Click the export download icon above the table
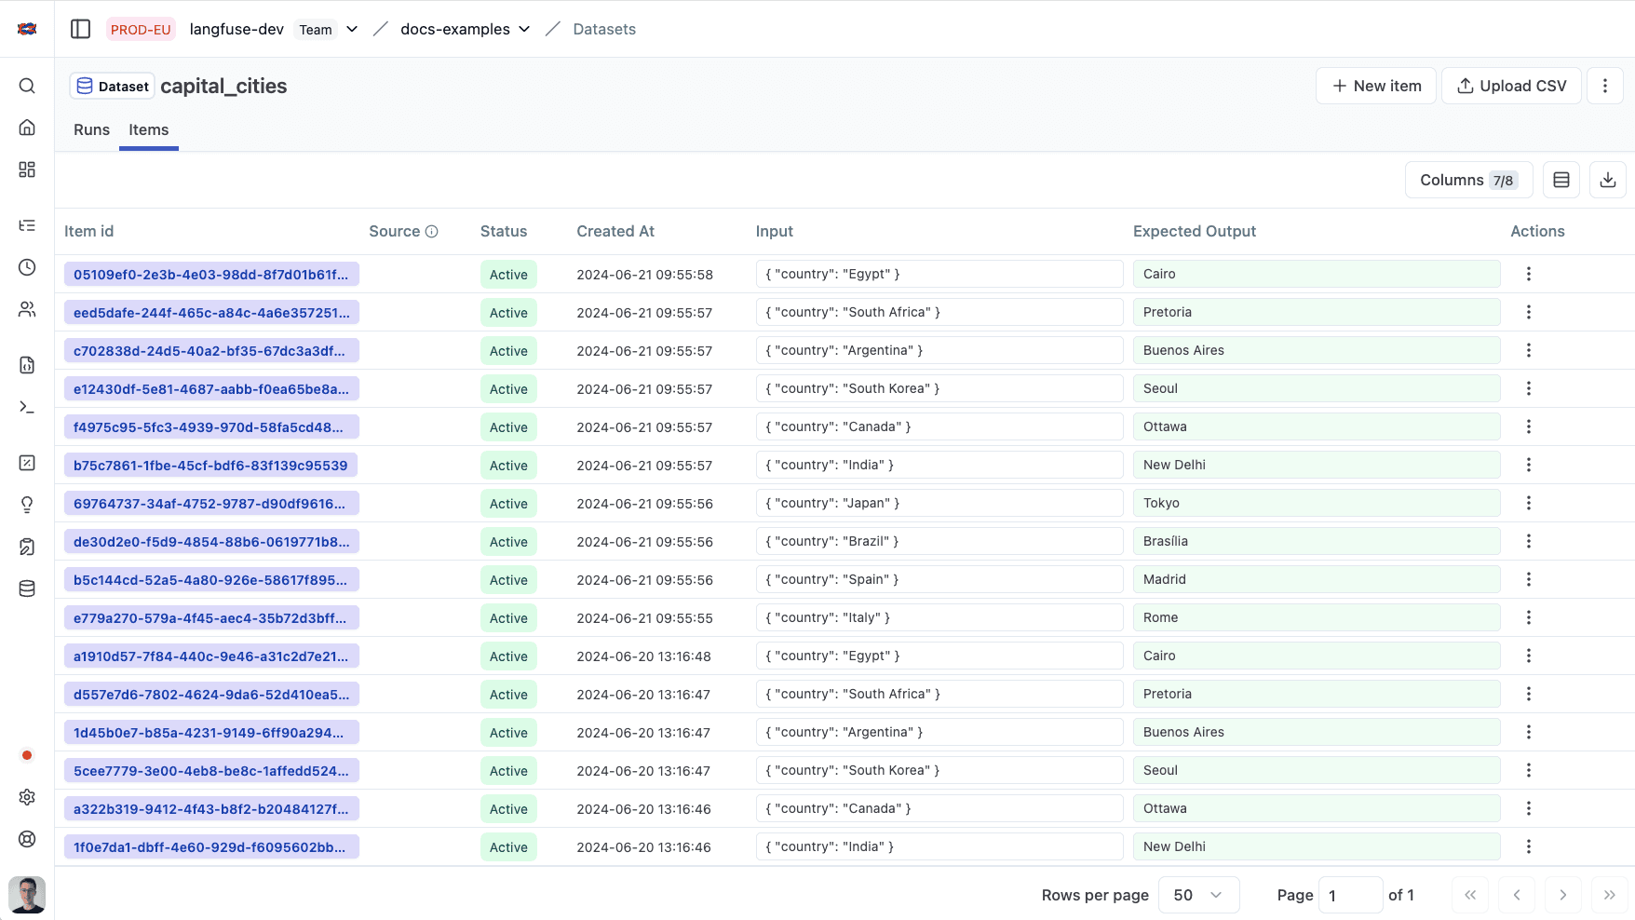Image resolution: width=1635 pixels, height=920 pixels. click(x=1608, y=180)
